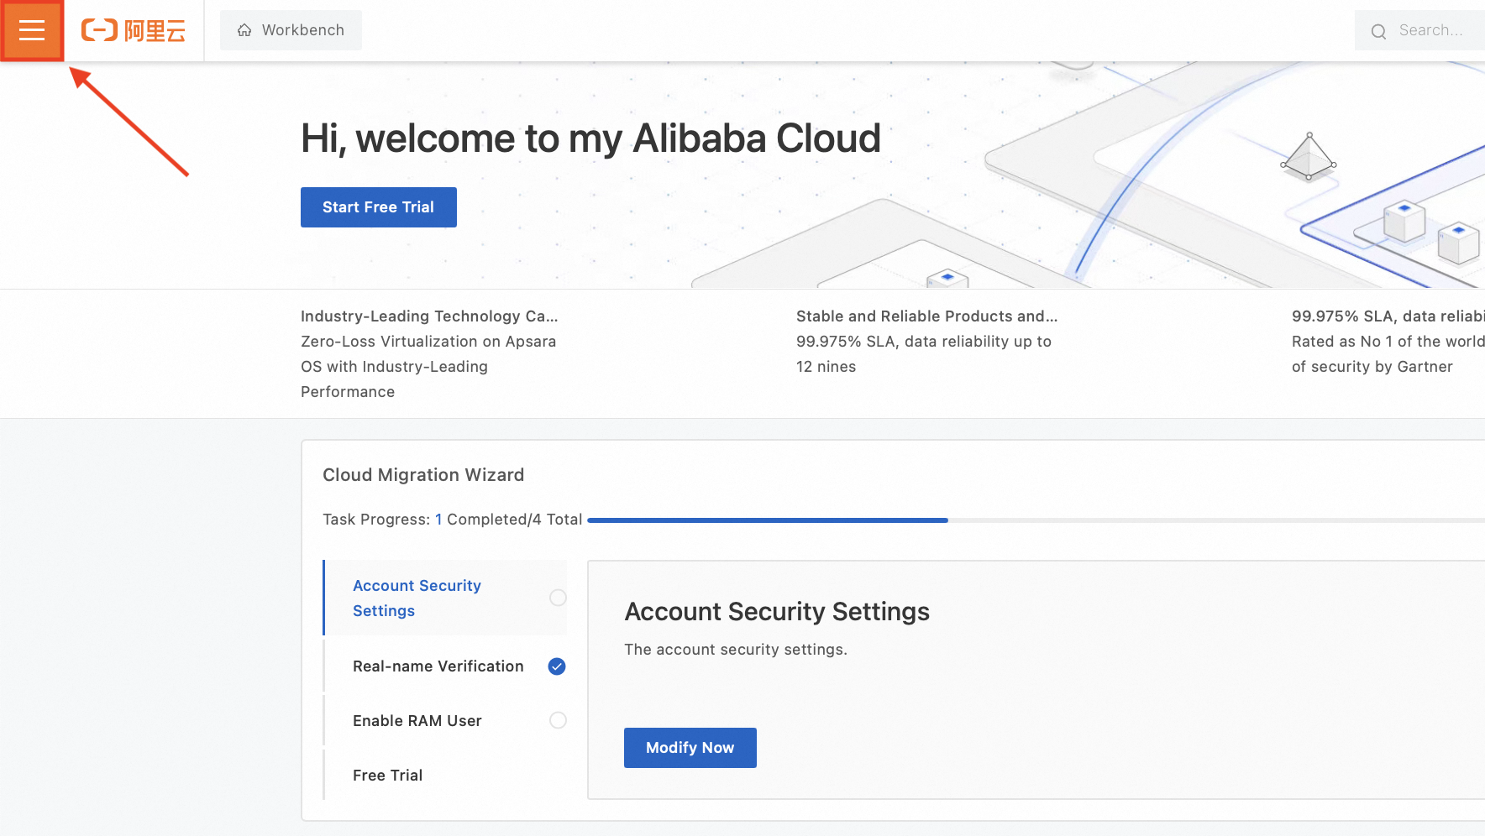Screen dimensions: 1485x836
Task: Click the Industry-Leading Technology heading
Action: [428, 316]
